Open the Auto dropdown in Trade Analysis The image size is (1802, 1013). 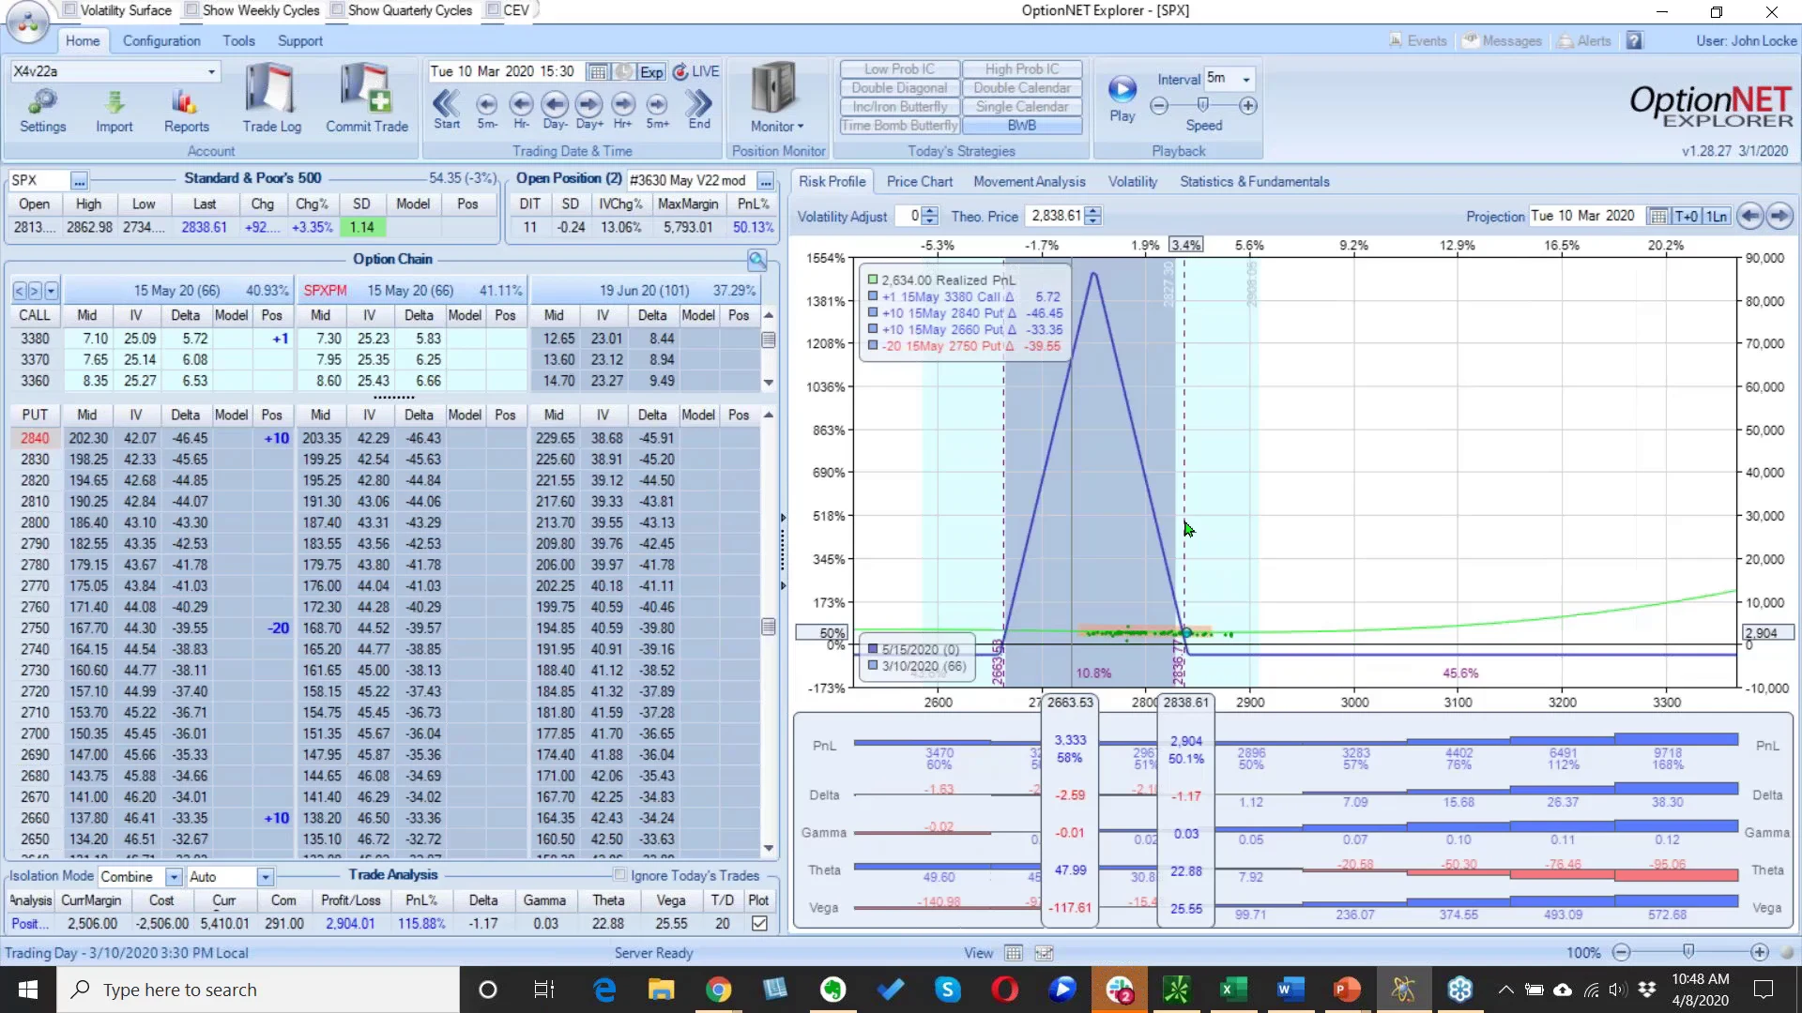point(266,877)
